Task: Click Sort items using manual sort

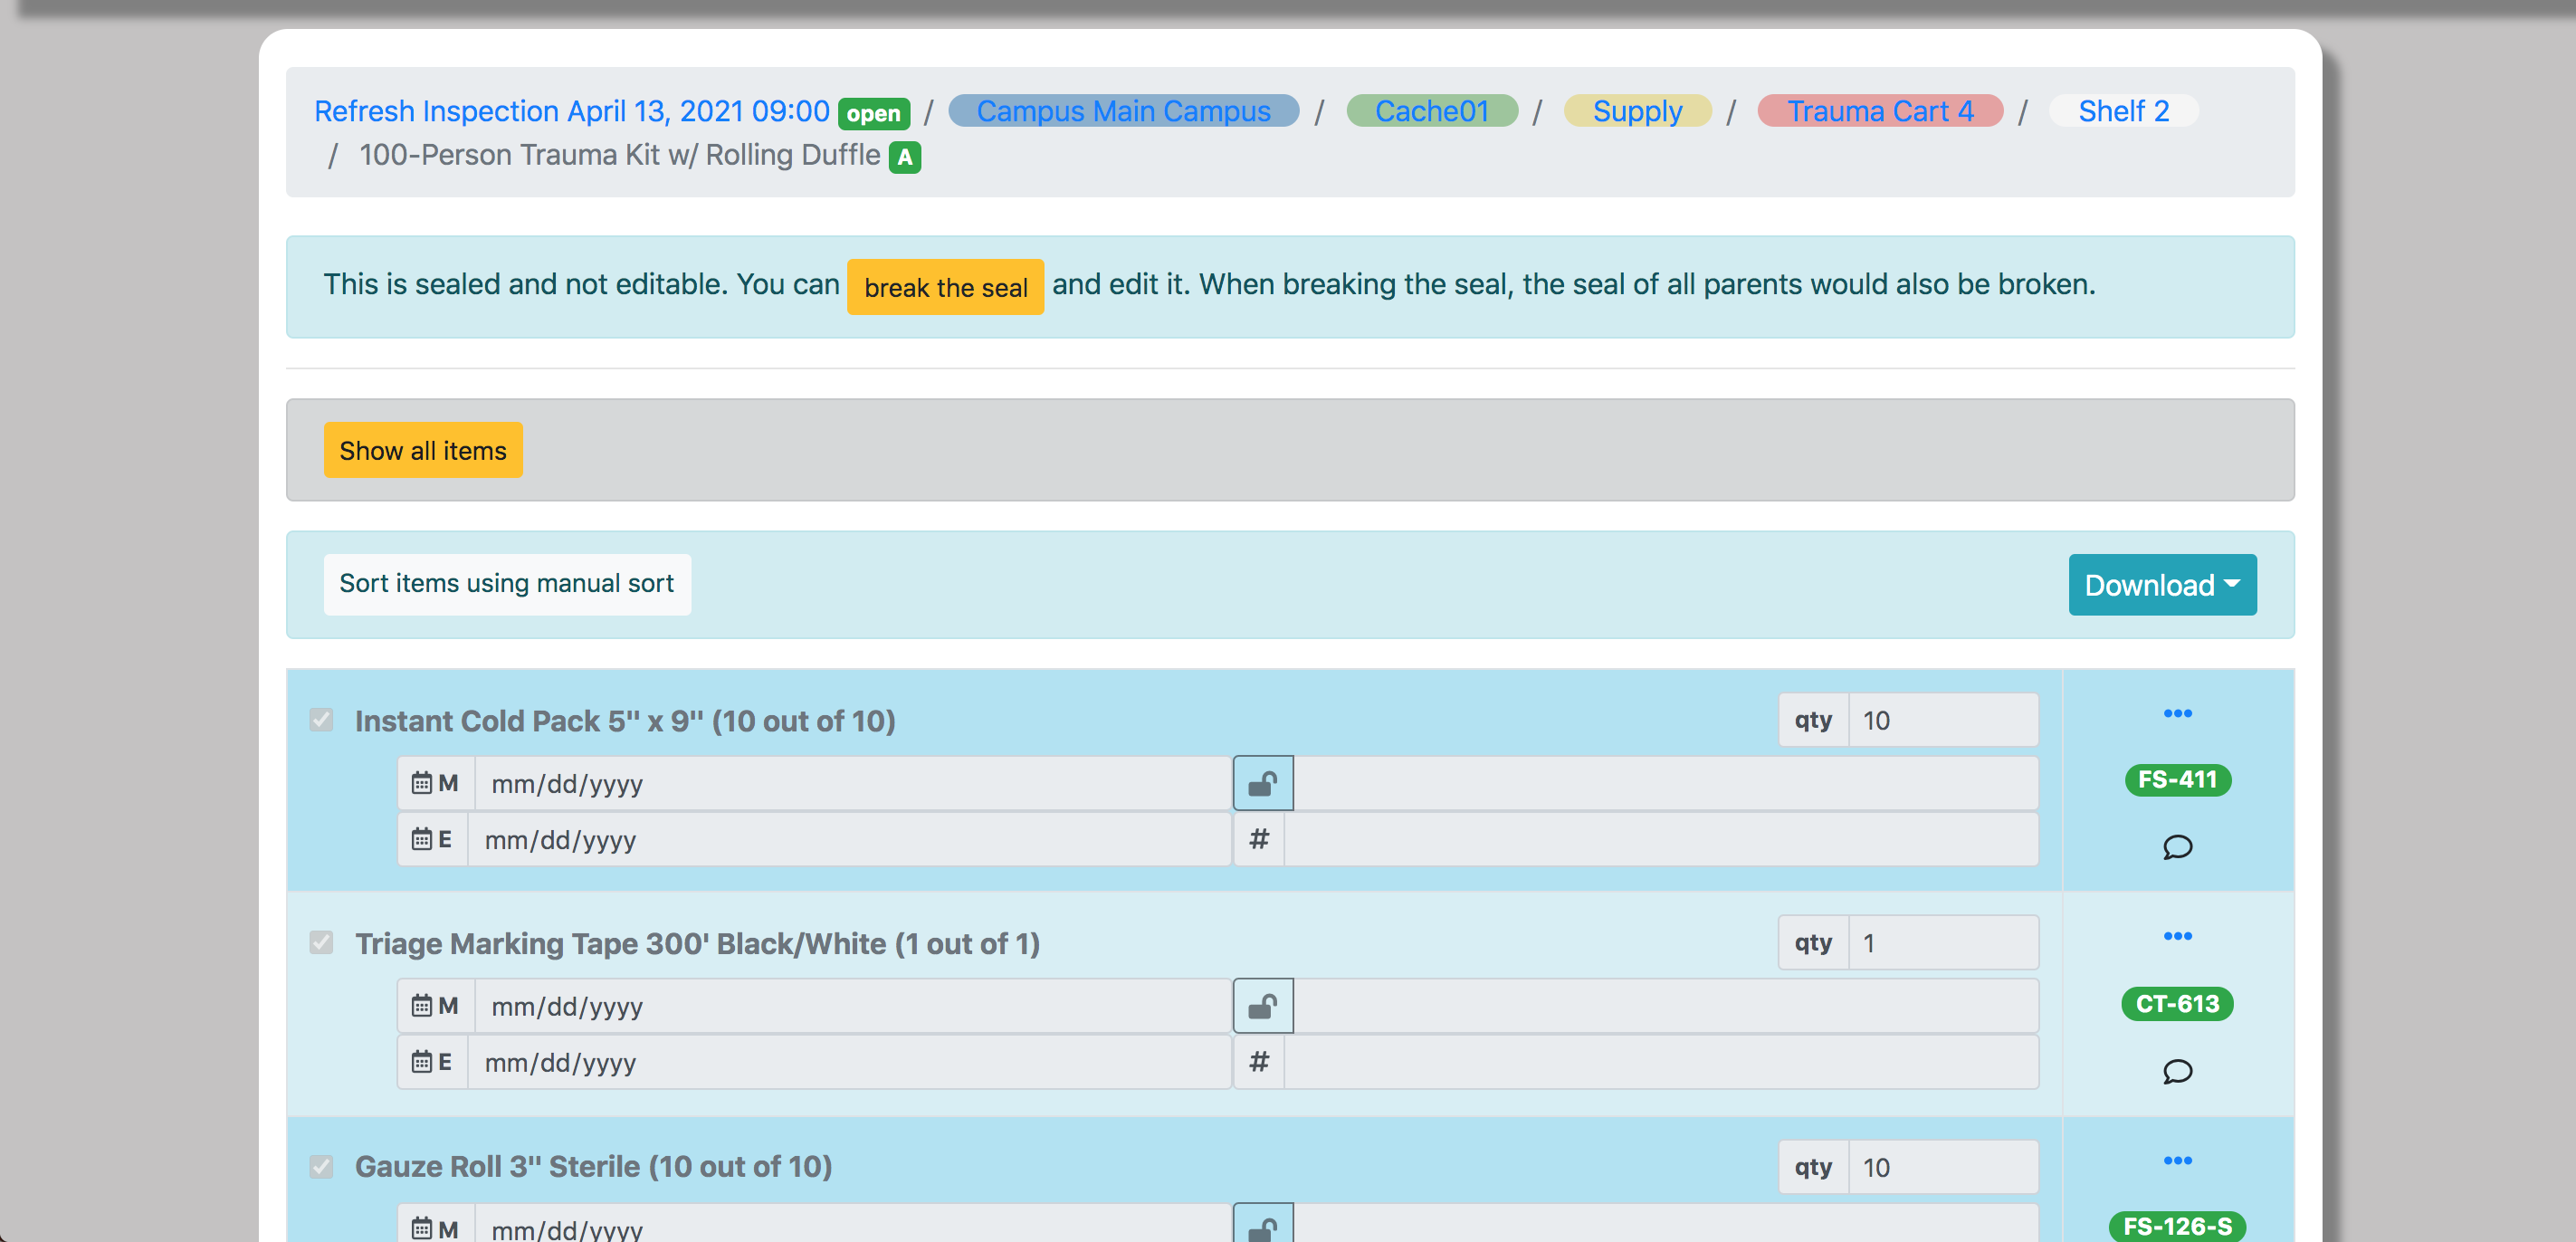Action: click(x=507, y=584)
